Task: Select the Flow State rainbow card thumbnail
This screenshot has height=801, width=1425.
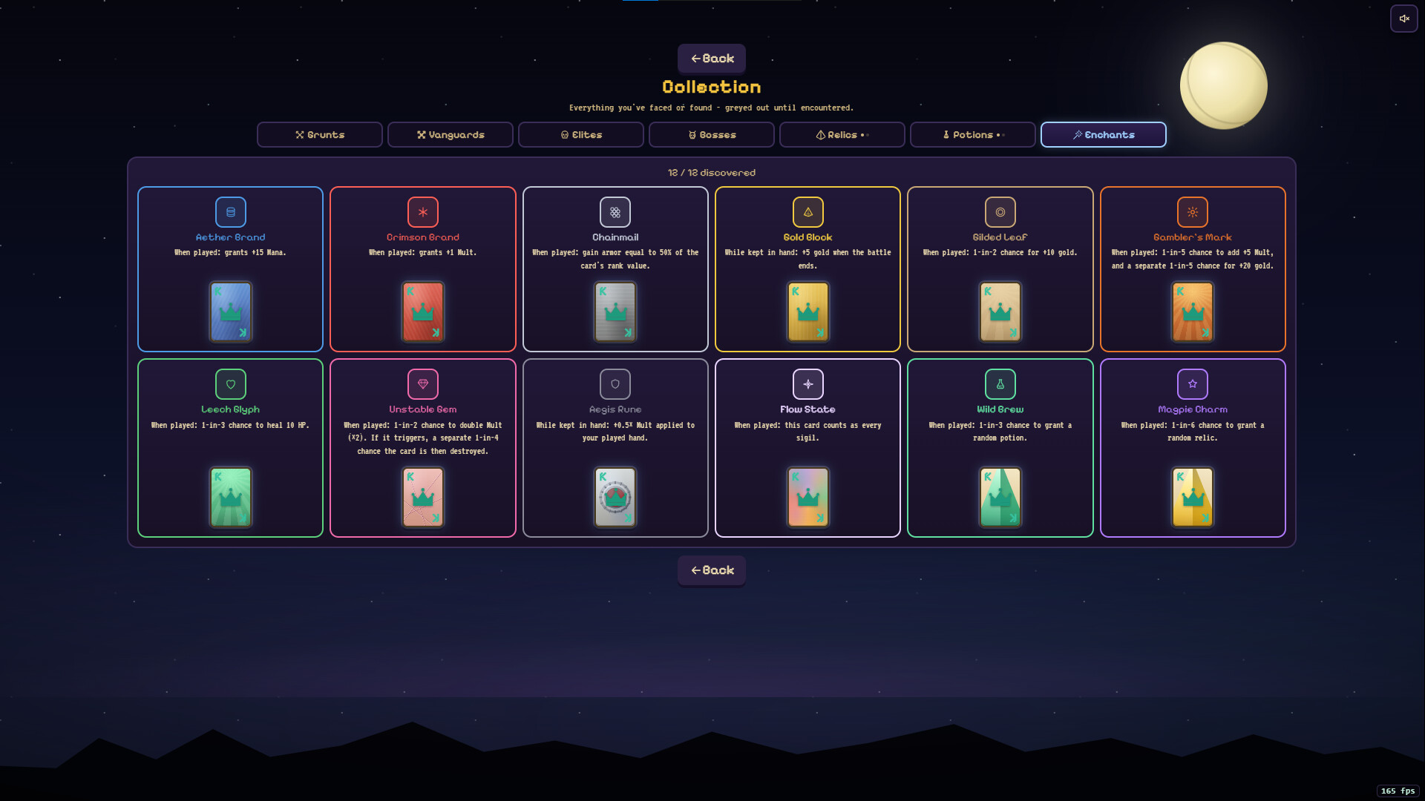Action: tap(808, 497)
